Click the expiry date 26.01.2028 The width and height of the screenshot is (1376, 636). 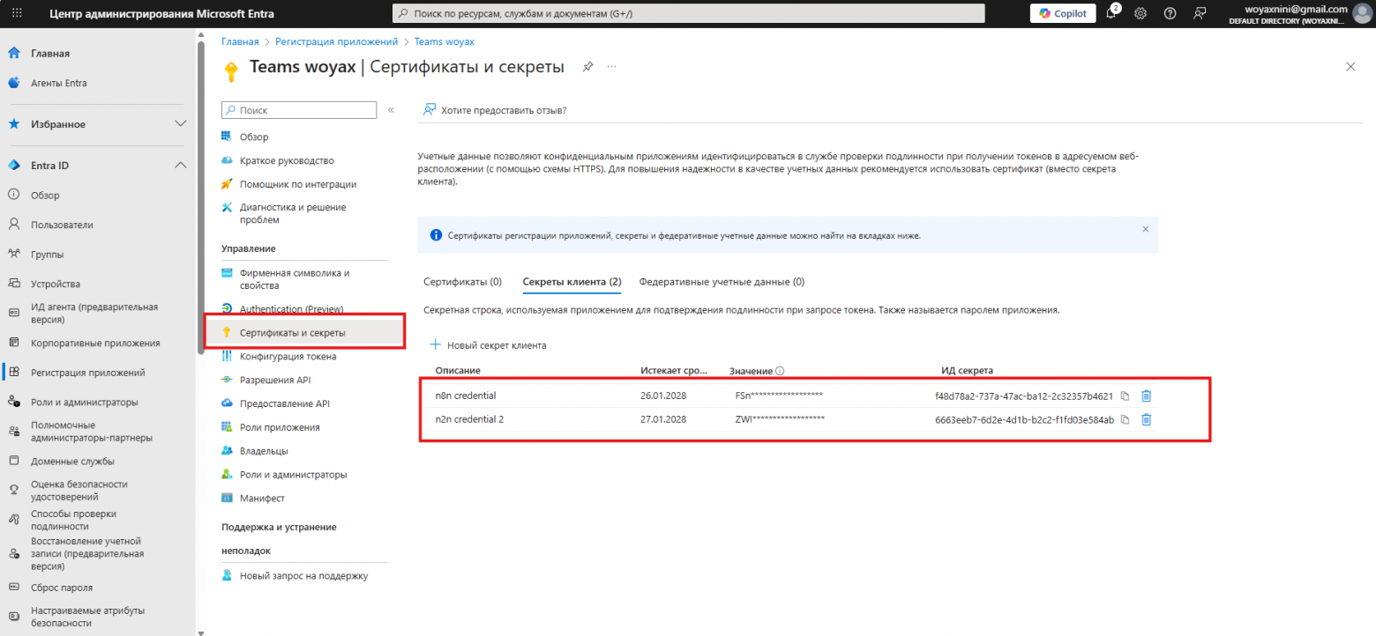pyautogui.click(x=663, y=396)
